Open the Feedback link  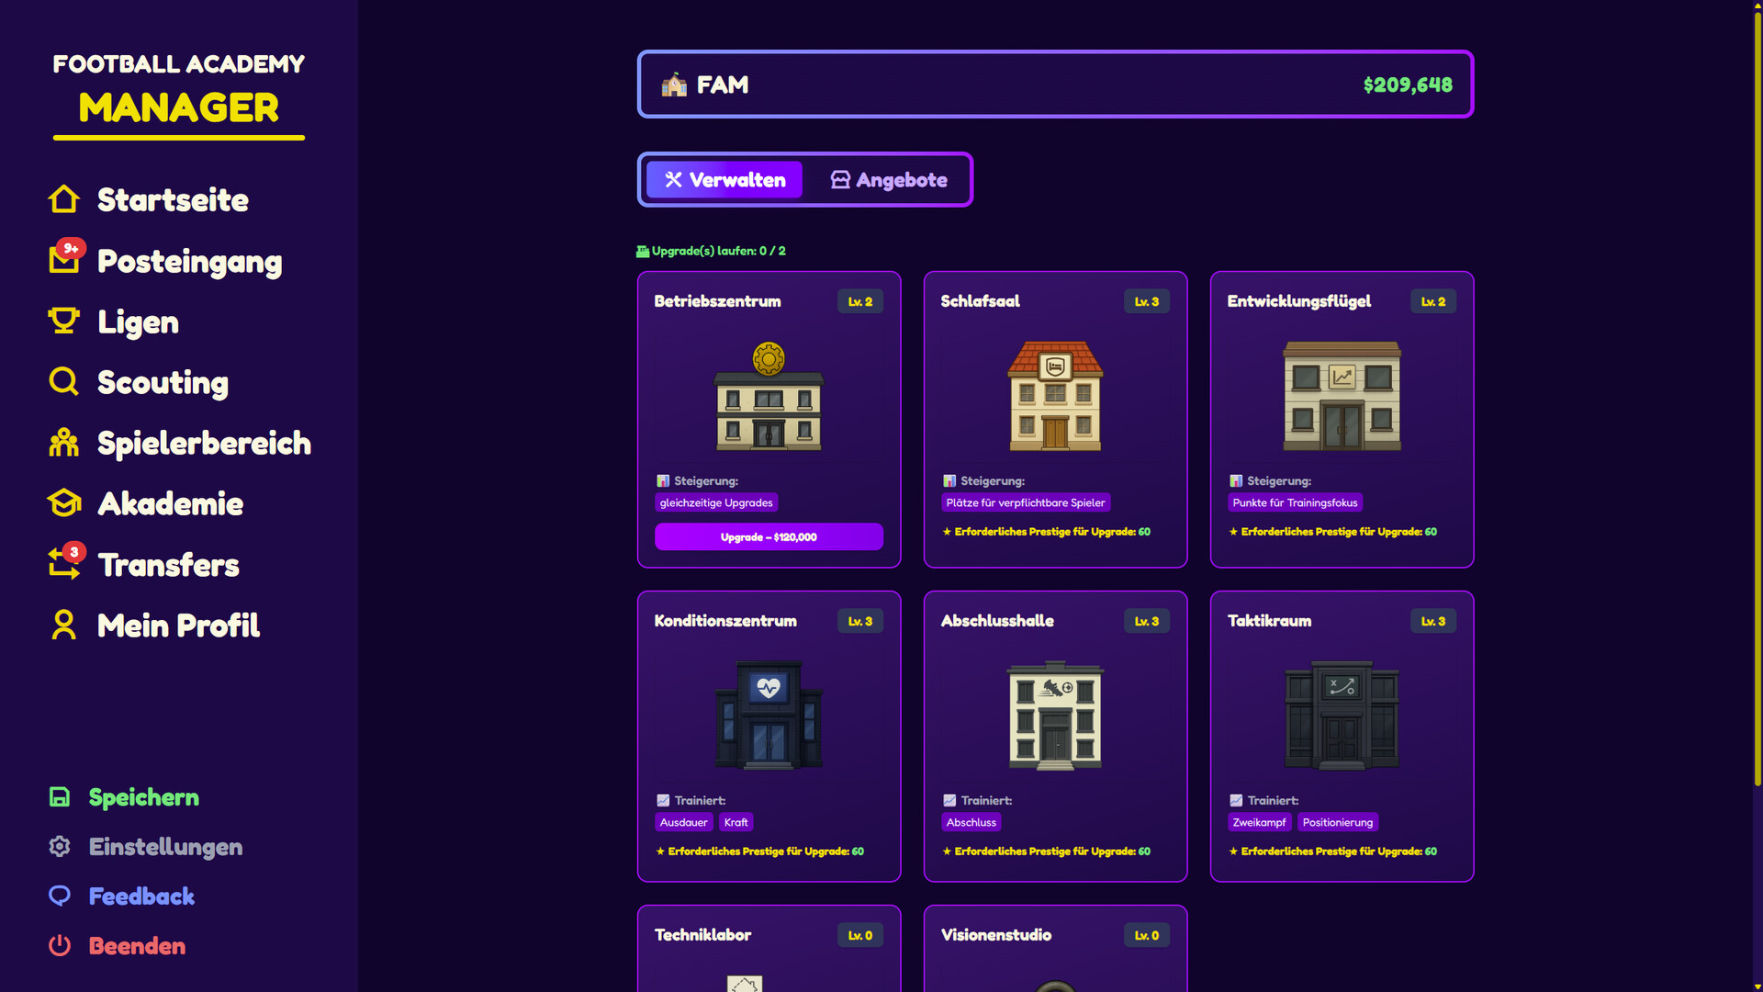141,896
